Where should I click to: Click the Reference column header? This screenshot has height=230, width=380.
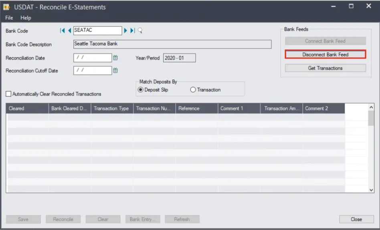pos(197,108)
